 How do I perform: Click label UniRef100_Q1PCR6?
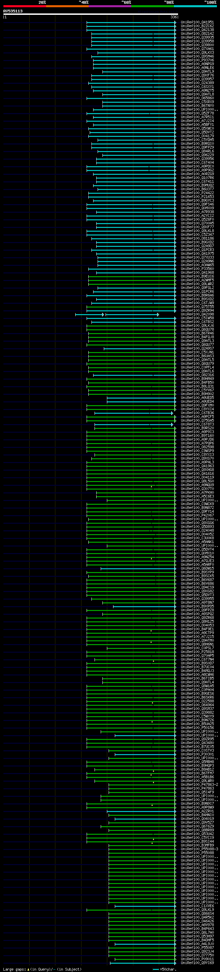click(x=197, y=291)
